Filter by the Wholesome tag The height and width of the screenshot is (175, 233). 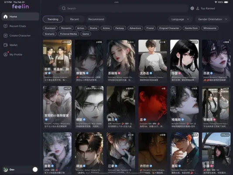click(x=210, y=28)
